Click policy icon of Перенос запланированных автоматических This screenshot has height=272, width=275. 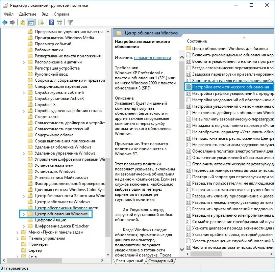[189, 170]
